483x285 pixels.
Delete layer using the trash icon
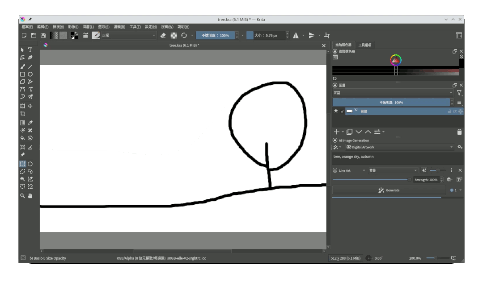[x=459, y=132]
